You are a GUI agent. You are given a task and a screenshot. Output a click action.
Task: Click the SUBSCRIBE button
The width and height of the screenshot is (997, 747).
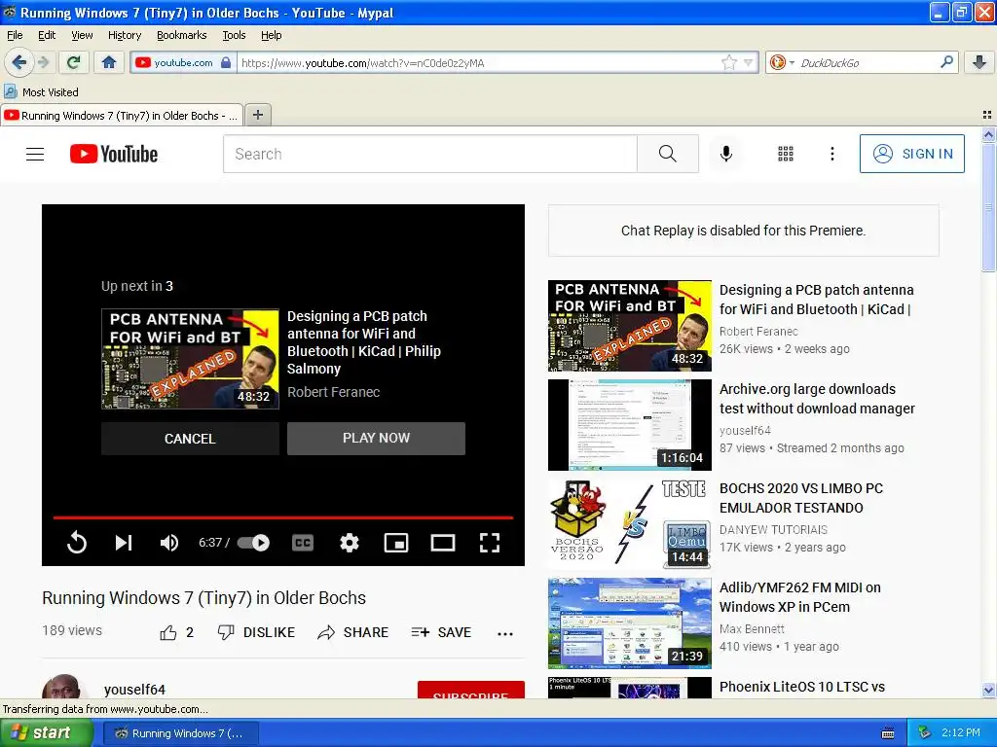(471, 691)
